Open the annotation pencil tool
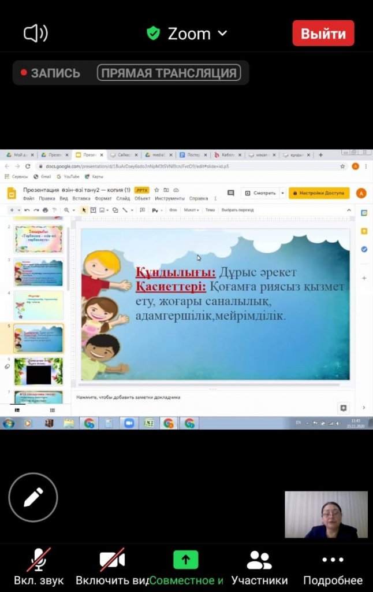The height and width of the screenshot is (592, 373). coord(33,497)
